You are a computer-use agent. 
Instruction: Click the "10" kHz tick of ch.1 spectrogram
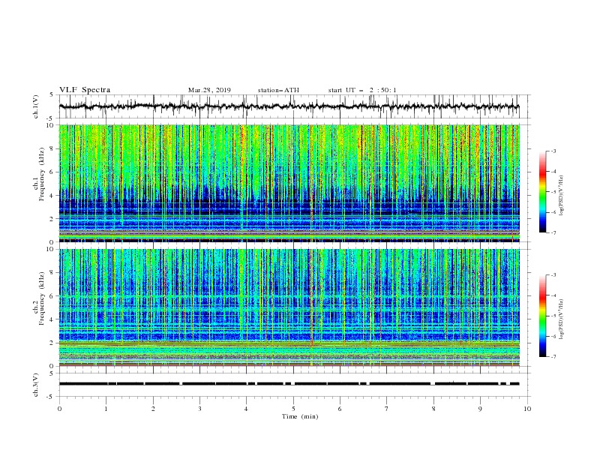(x=52, y=125)
